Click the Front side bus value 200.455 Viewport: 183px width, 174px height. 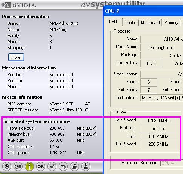(x=57, y=128)
